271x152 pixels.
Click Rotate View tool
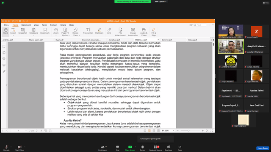75,32
